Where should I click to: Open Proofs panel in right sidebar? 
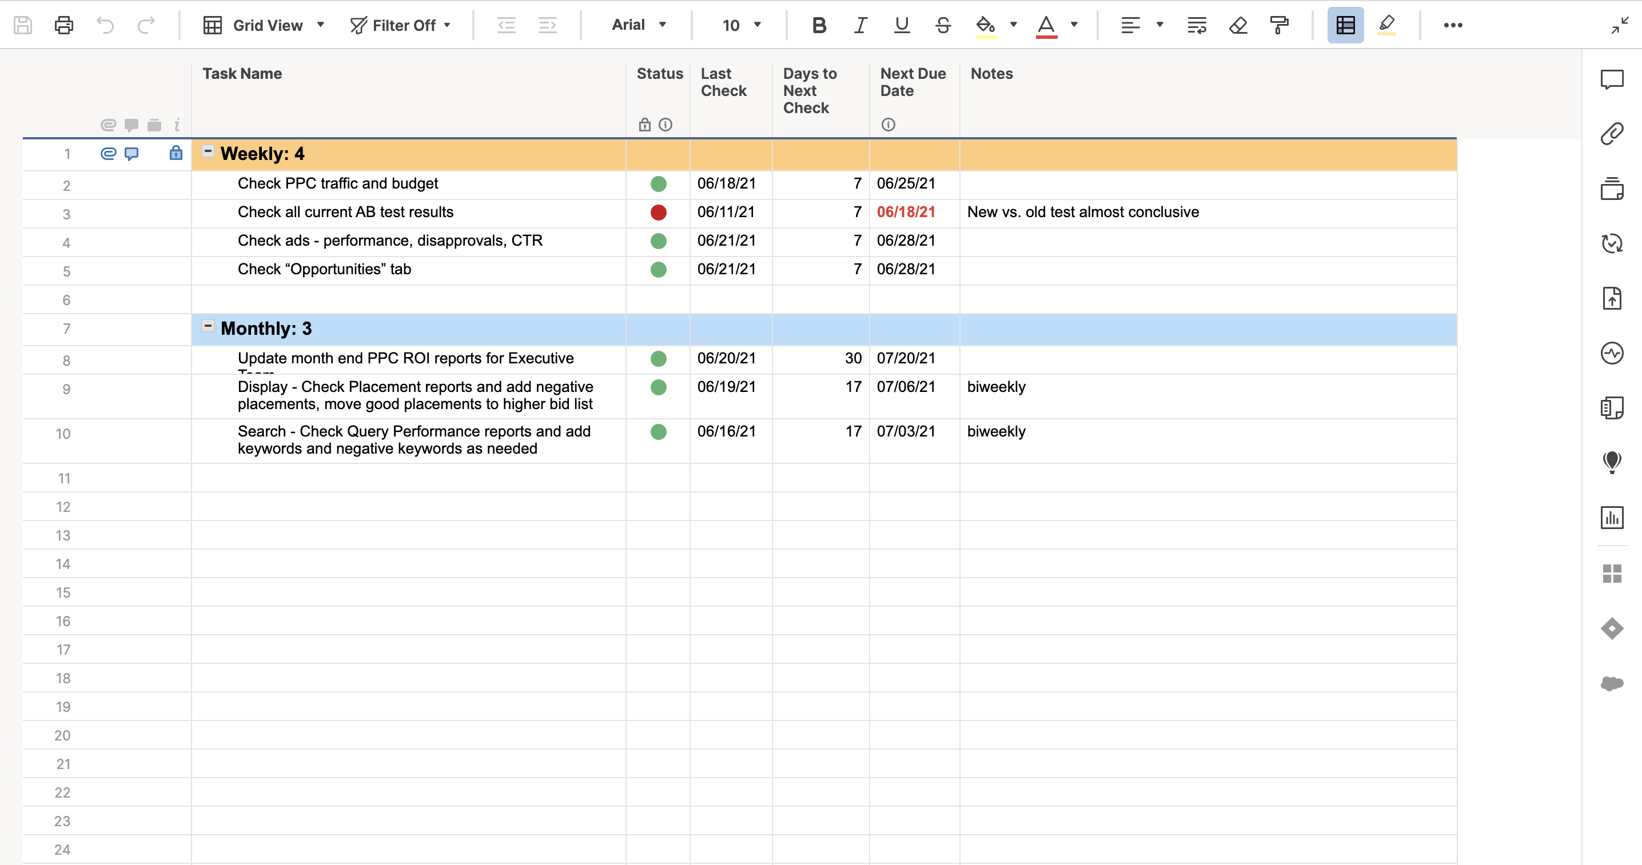coord(1611,189)
